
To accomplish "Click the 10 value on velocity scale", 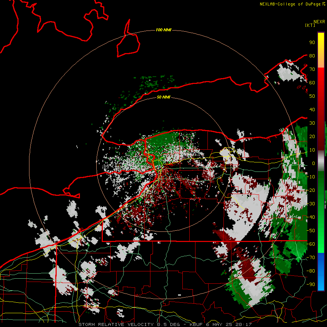I will [312, 150].
